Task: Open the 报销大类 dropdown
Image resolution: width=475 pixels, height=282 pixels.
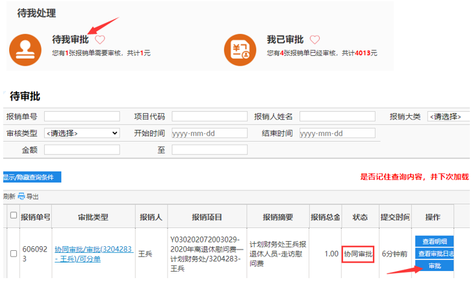Action: 449,116
